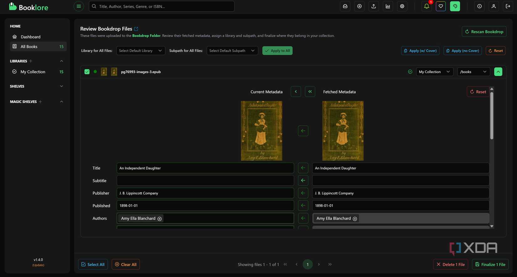
Task: Click the single-chevron copy missing metadata button
Action: pyautogui.click(x=296, y=92)
